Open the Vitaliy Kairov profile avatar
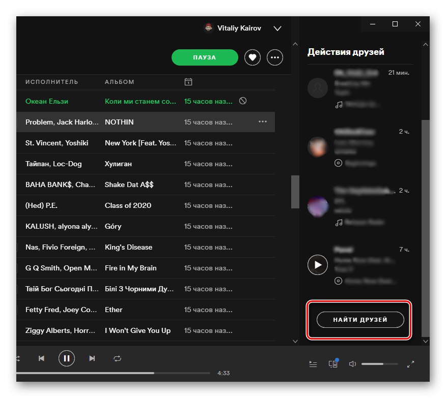The width and height of the screenshot is (446, 398). click(209, 28)
